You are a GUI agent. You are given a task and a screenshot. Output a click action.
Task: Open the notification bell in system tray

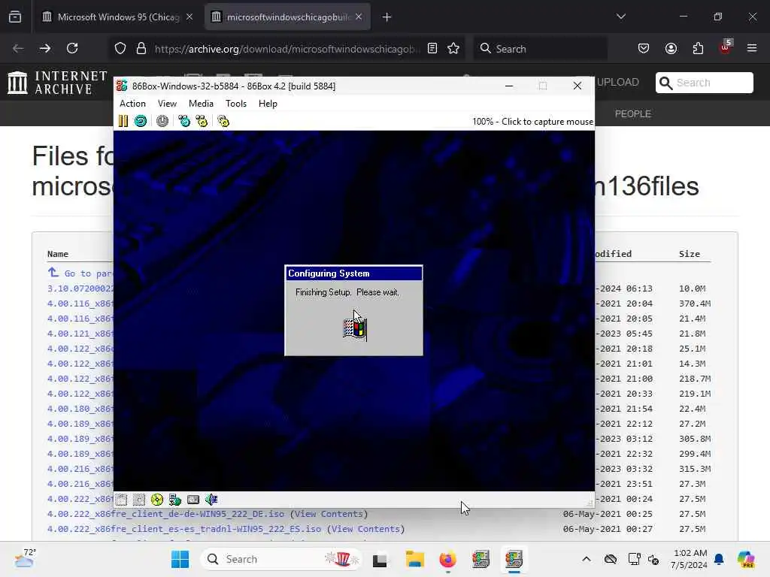pos(718,559)
